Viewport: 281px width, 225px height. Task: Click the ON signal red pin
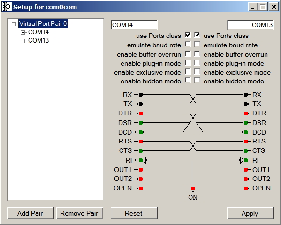pyautogui.click(x=193, y=188)
